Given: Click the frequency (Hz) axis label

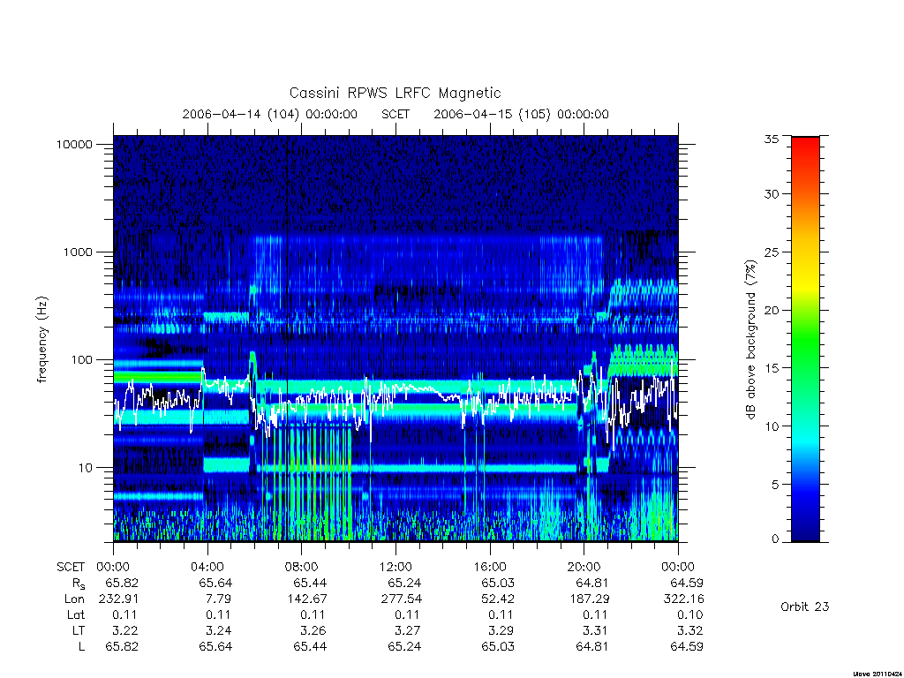Looking at the screenshot, I should 42,340.
